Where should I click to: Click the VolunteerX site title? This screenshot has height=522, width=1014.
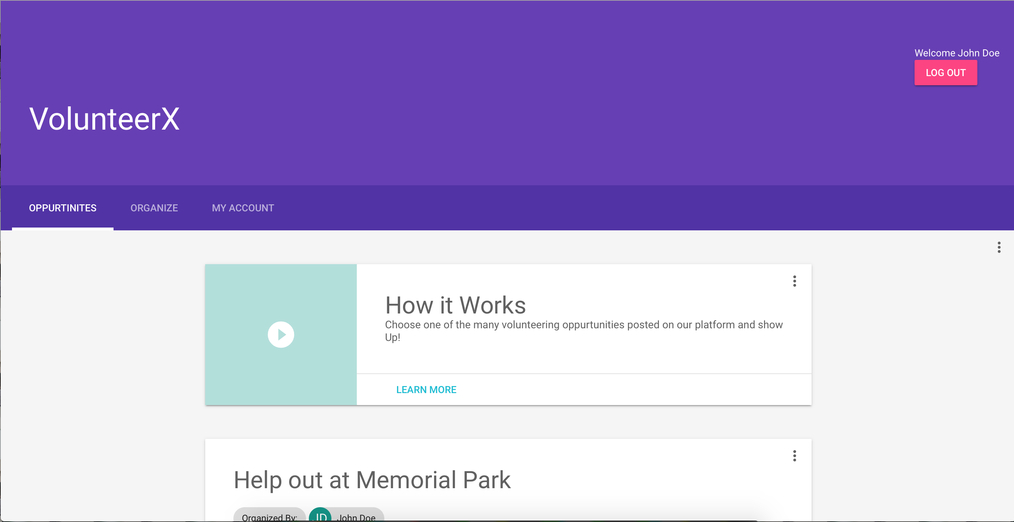coord(104,119)
